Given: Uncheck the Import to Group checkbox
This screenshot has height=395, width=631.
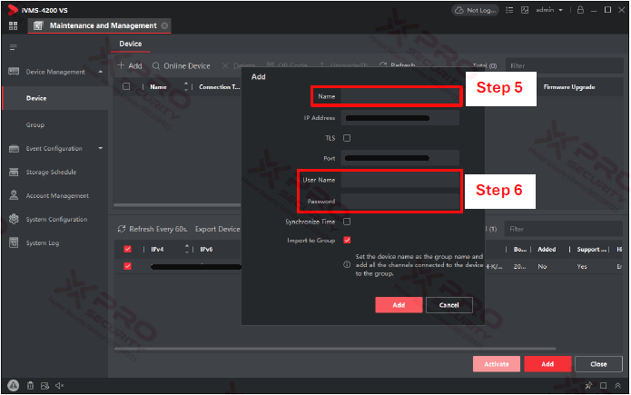Looking at the screenshot, I should (347, 241).
